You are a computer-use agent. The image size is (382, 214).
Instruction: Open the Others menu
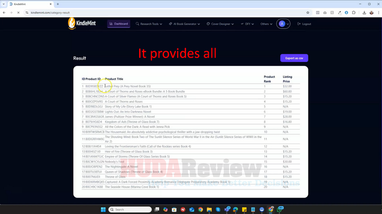point(266,24)
